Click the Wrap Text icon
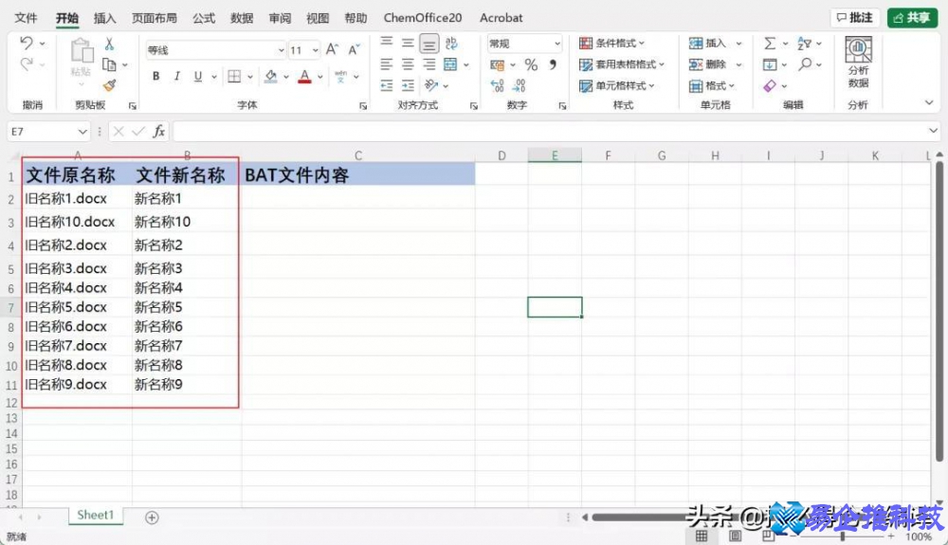The width and height of the screenshot is (948, 545). 451,43
